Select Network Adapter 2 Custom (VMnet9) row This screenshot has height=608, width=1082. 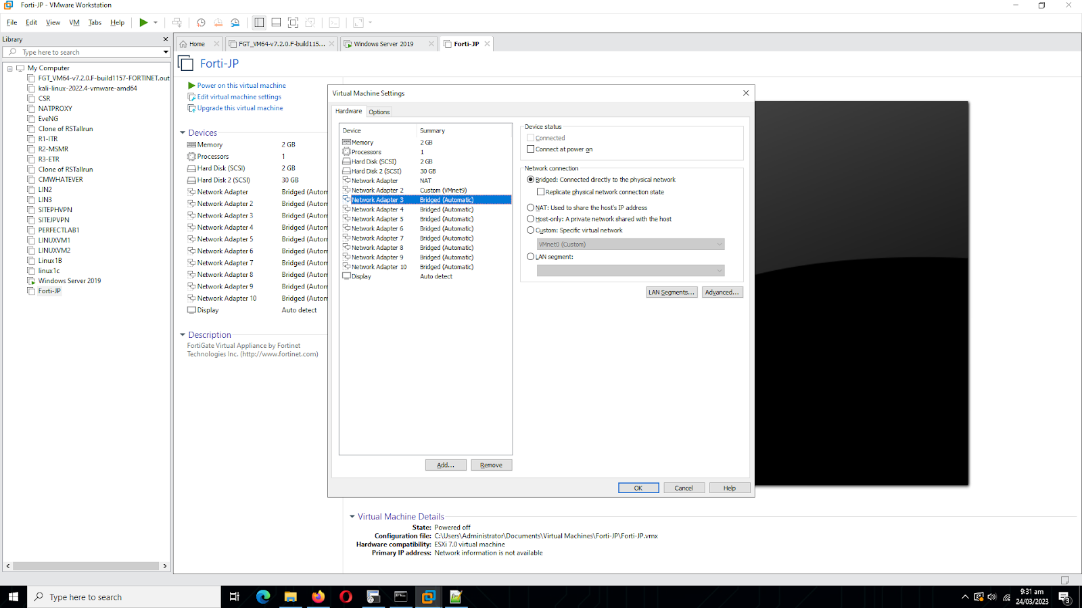[425, 191]
